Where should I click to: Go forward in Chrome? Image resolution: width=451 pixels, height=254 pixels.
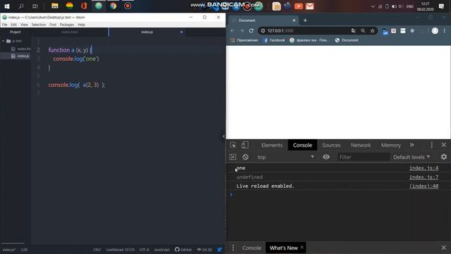(x=242, y=30)
